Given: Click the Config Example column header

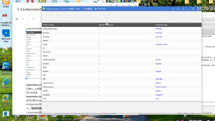Looking at the screenshot, I should 161,25.
